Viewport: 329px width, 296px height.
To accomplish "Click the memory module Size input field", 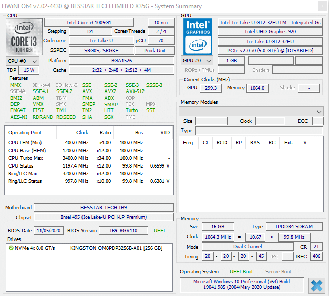I will 211,121.
